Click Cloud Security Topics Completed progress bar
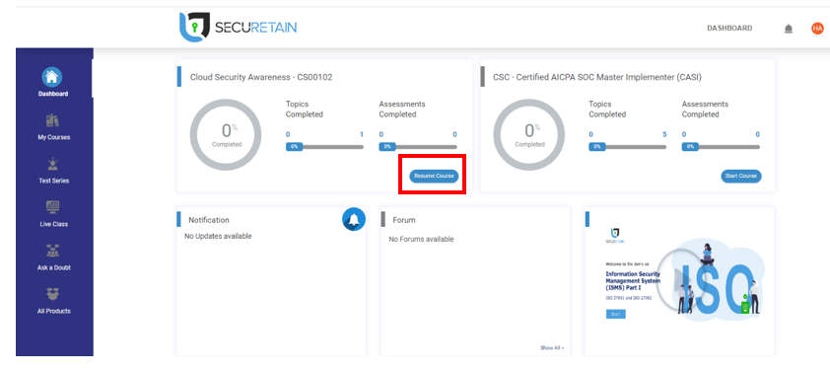This screenshot has height=372, width=830. click(324, 147)
